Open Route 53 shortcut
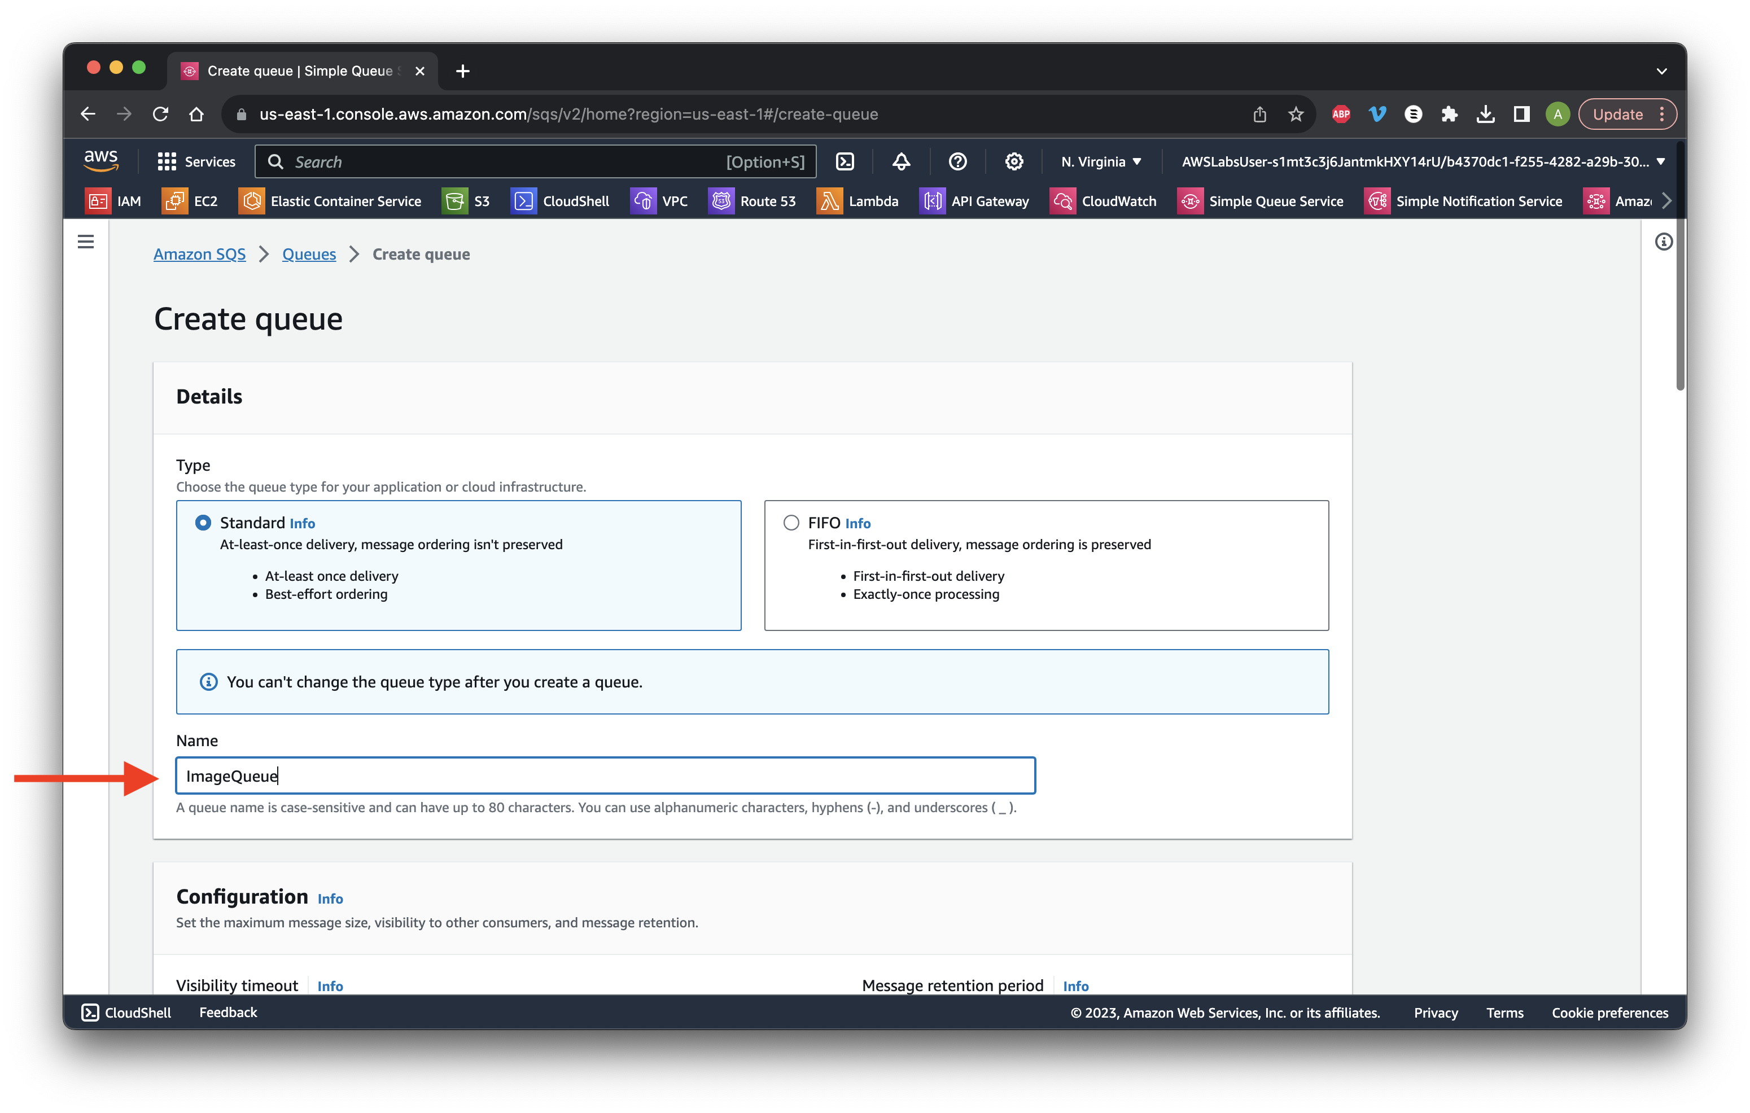The image size is (1750, 1113). click(751, 201)
